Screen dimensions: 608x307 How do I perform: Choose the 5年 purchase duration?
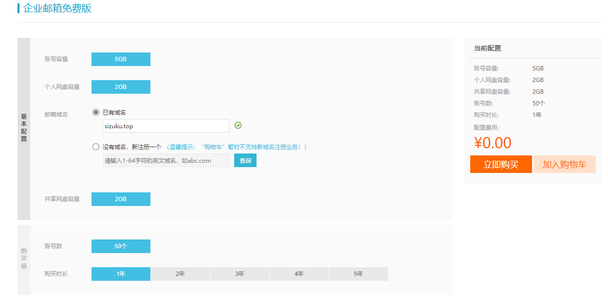tap(358, 274)
